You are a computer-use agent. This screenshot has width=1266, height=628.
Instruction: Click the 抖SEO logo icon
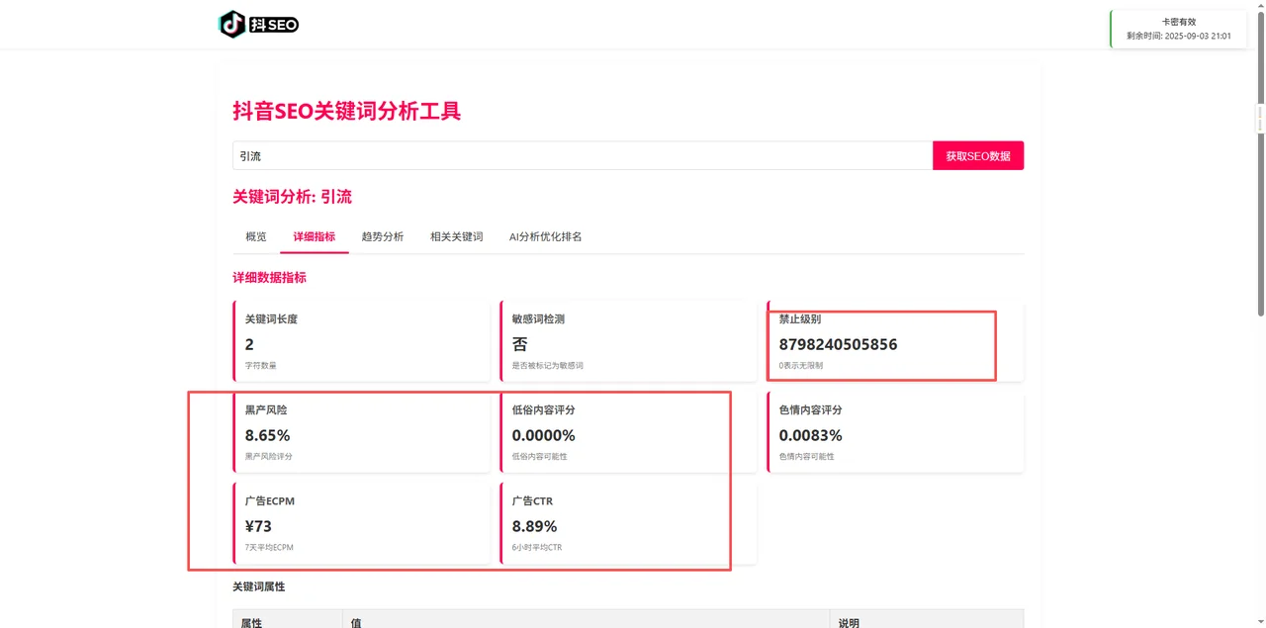(x=258, y=24)
